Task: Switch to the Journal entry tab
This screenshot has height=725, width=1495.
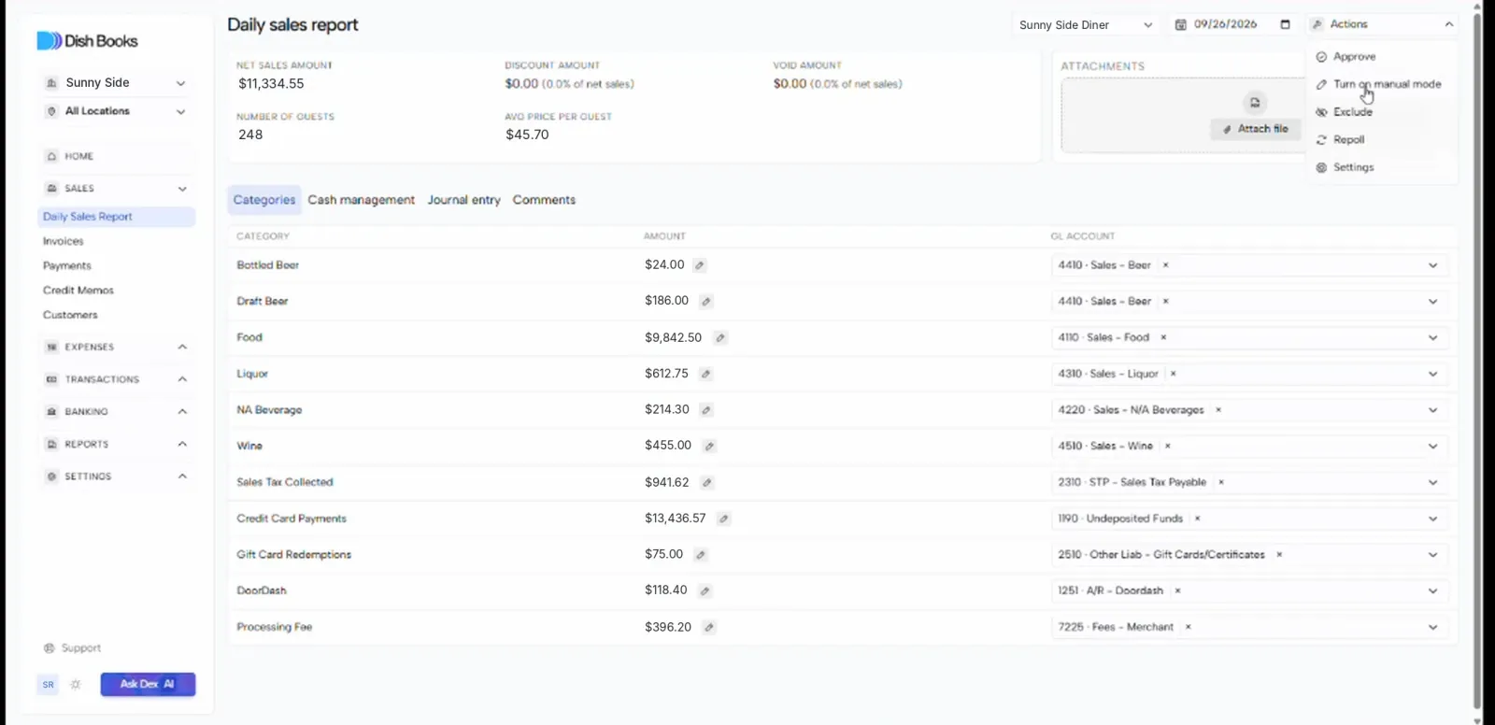Action: pyautogui.click(x=463, y=200)
